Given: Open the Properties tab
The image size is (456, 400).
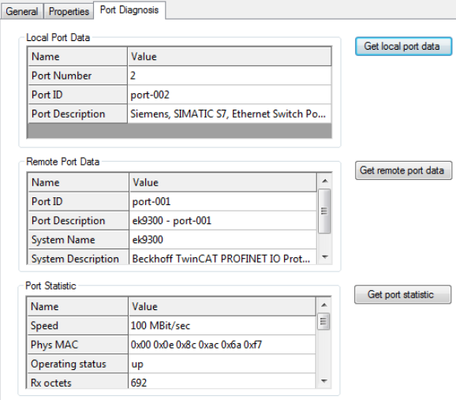Looking at the screenshot, I should [69, 11].
